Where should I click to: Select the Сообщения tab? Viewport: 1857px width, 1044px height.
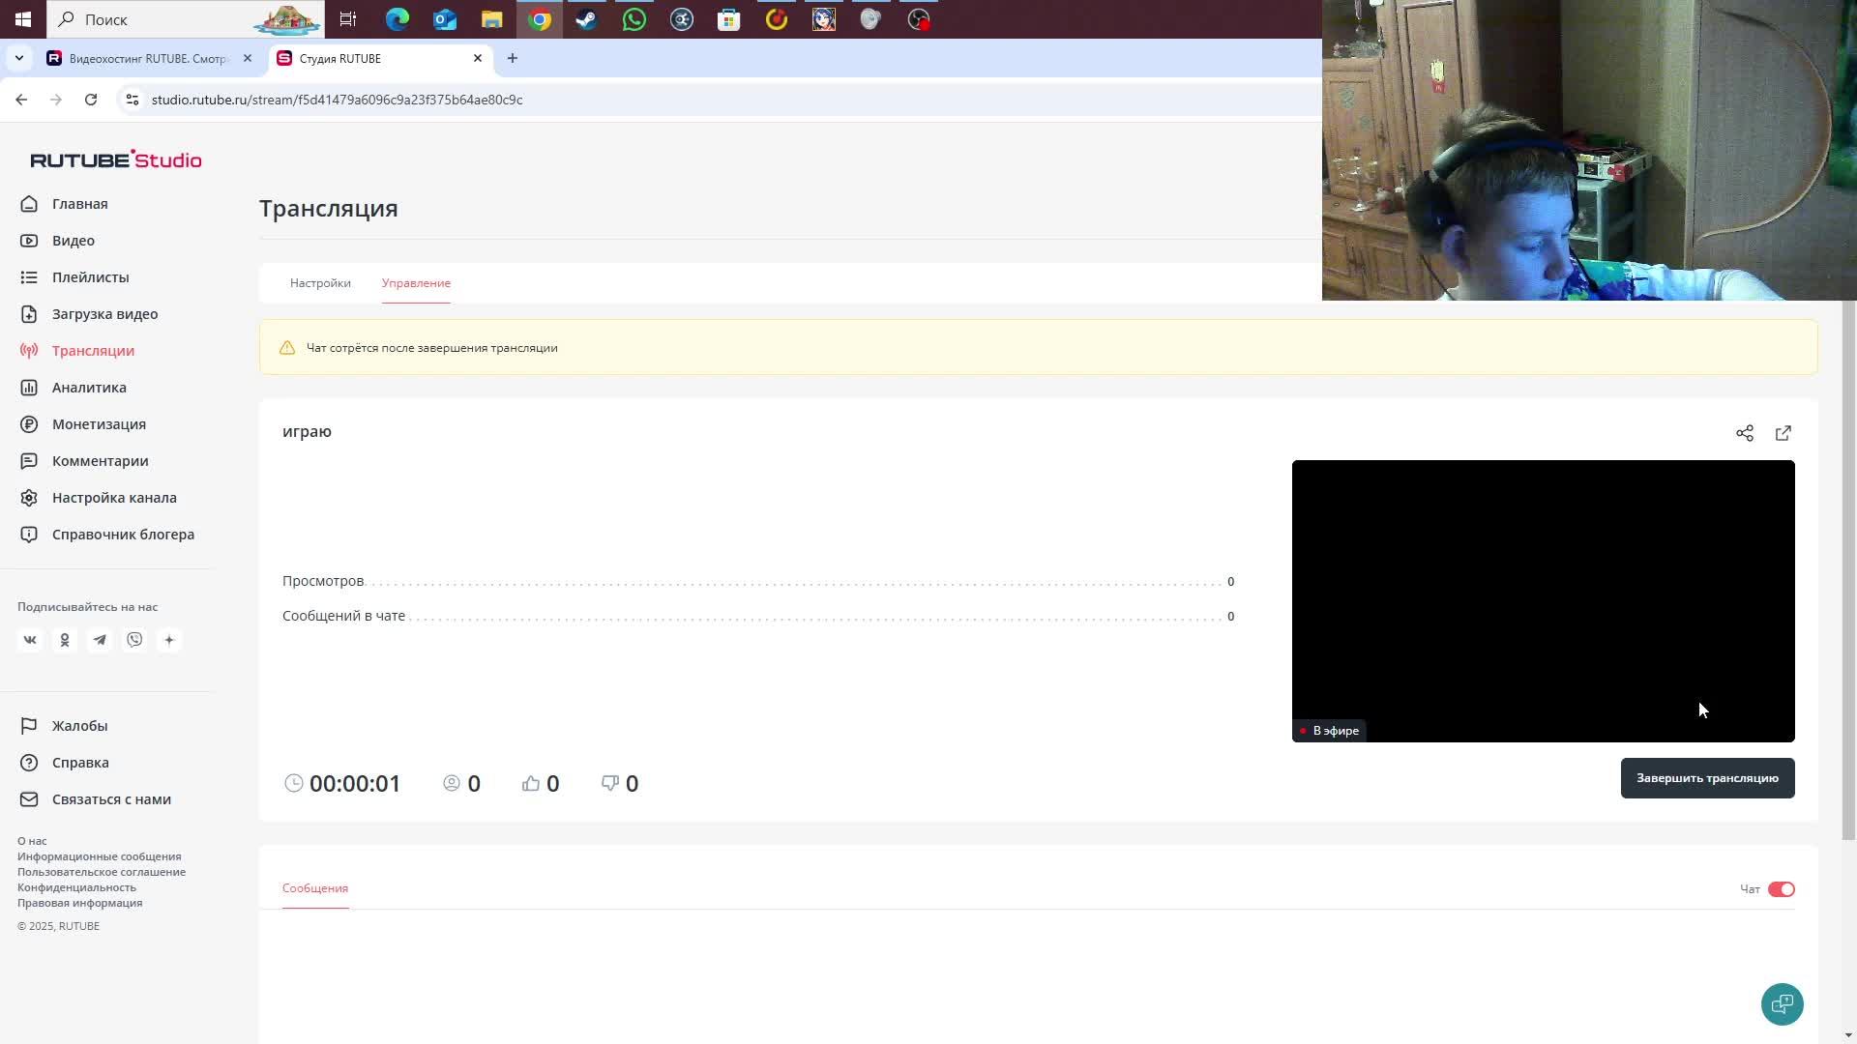315,888
